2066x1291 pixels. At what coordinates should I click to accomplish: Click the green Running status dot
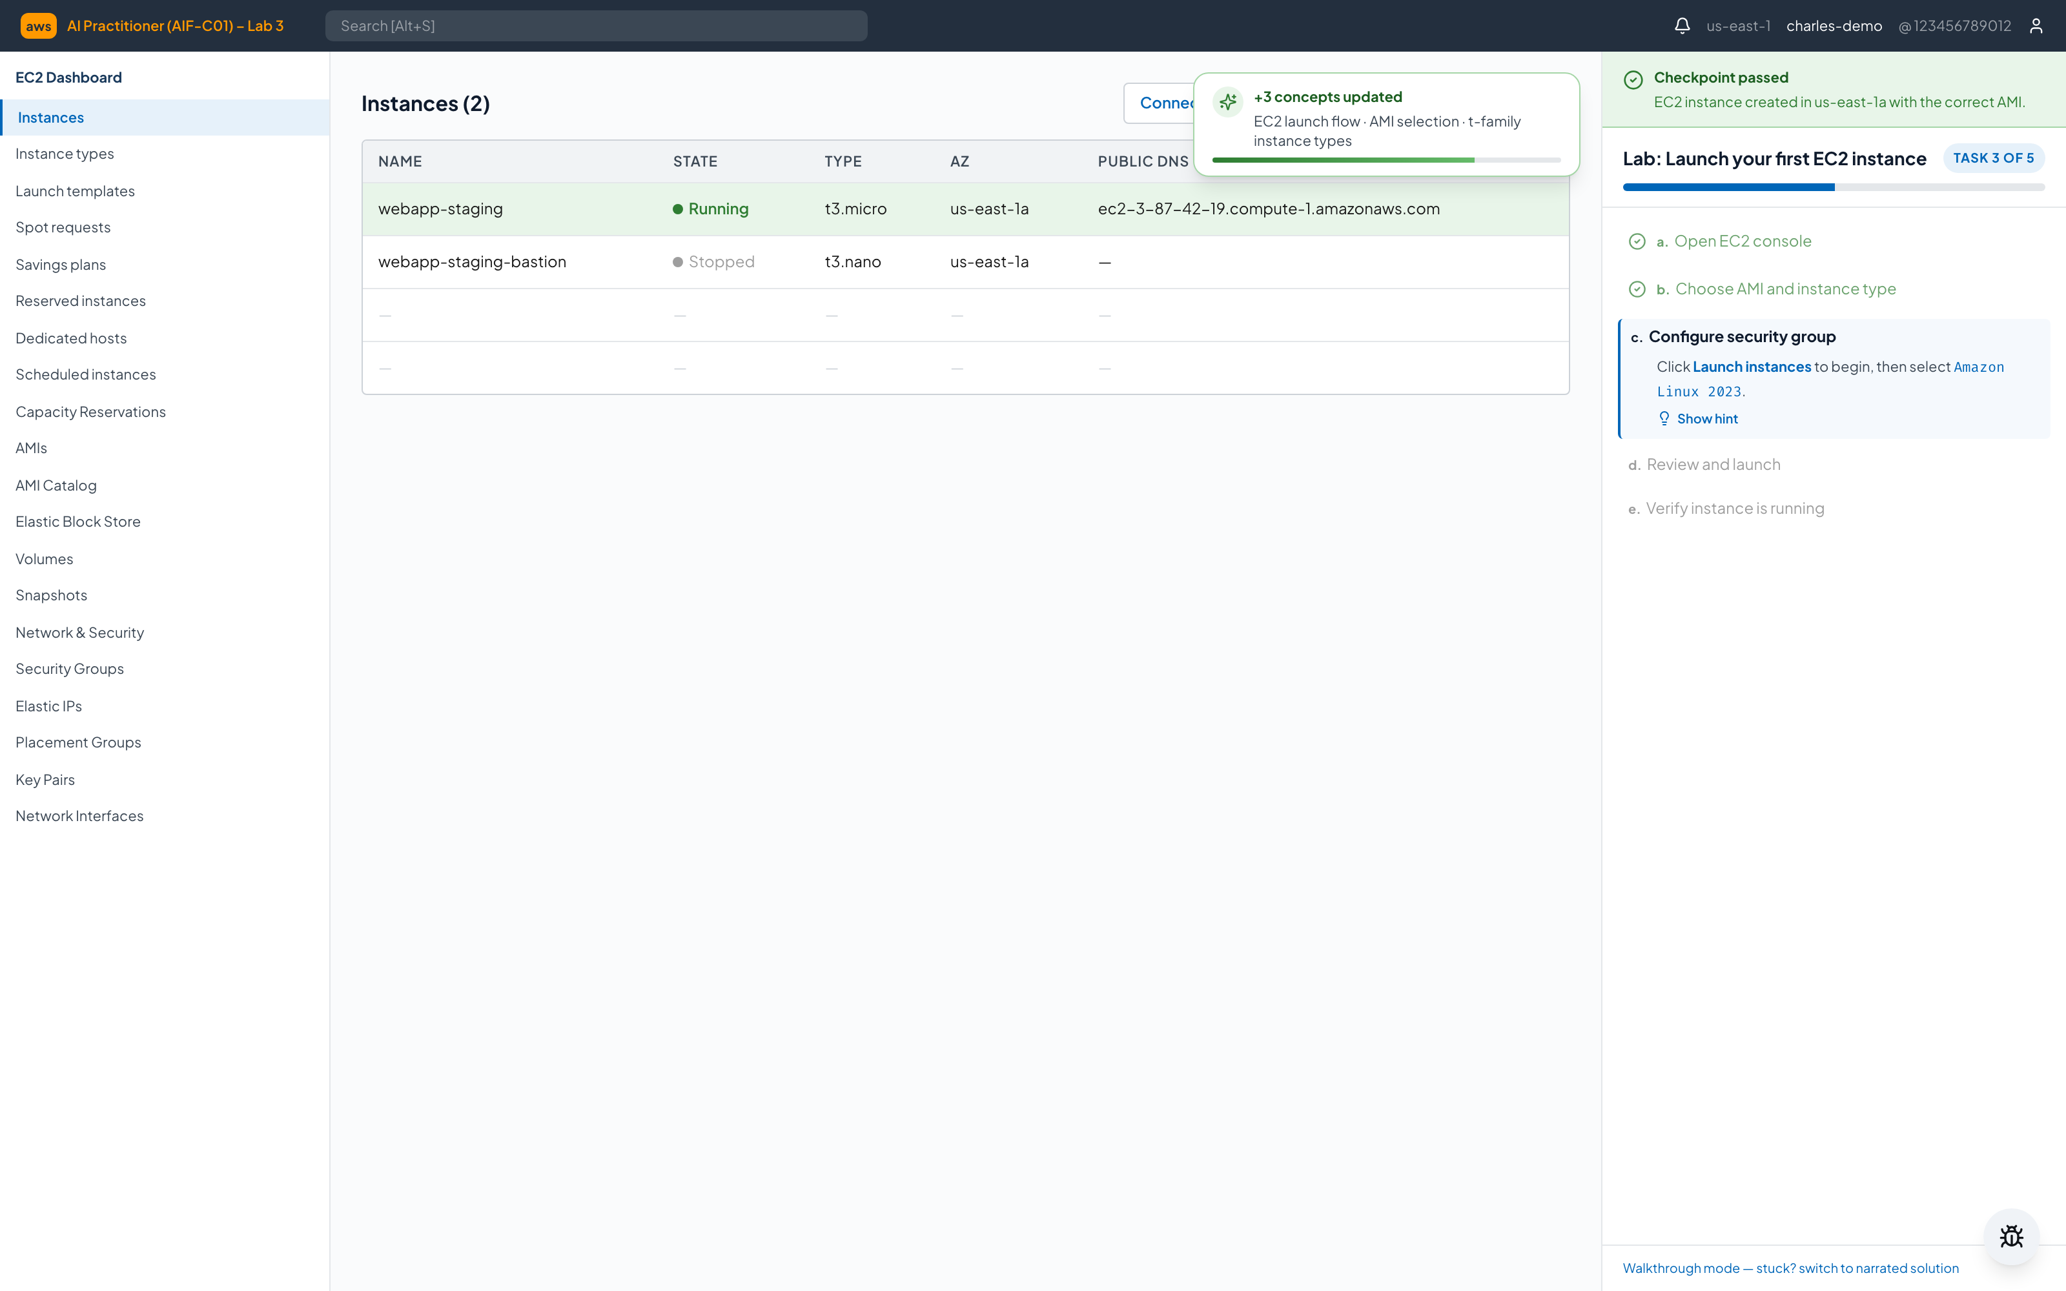coord(678,209)
